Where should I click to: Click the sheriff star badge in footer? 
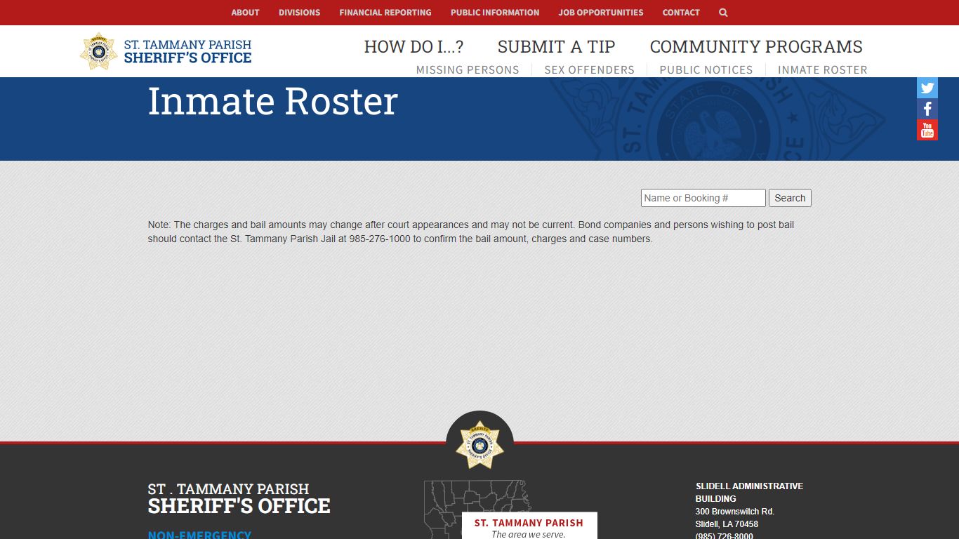click(479, 445)
